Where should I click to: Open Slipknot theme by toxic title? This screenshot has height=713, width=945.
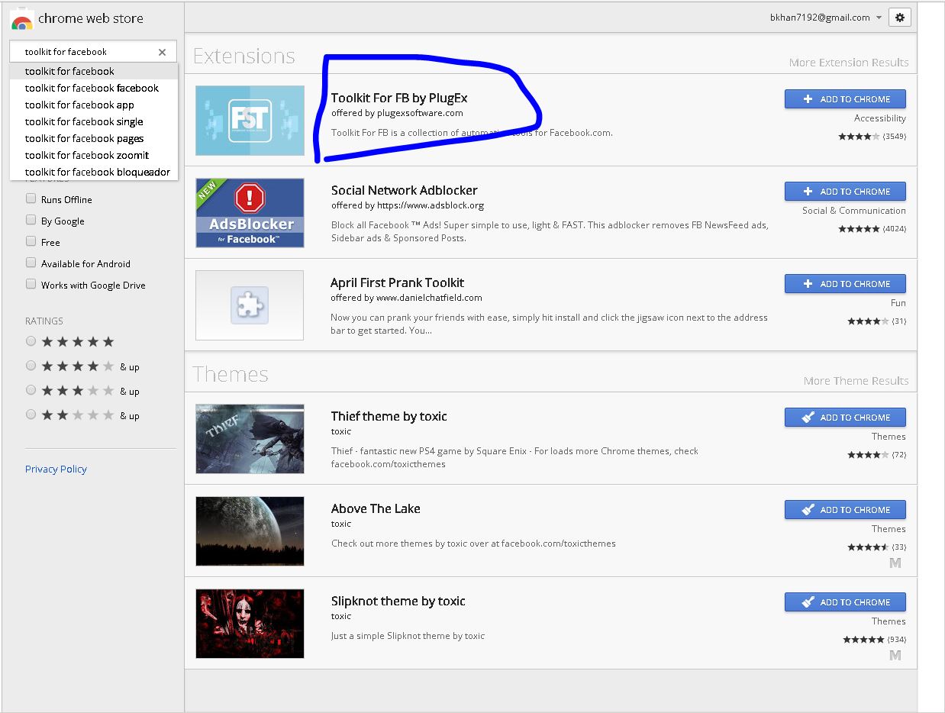(398, 601)
